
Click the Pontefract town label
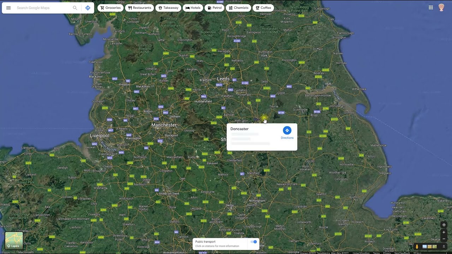click(x=243, y=95)
